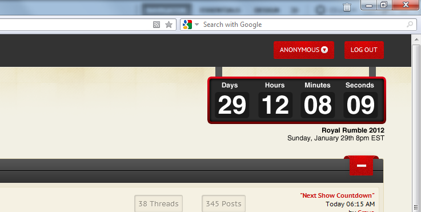Image resolution: width=421 pixels, height=212 pixels.
Task: Click the 38 Threads counter
Action: point(158,203)
